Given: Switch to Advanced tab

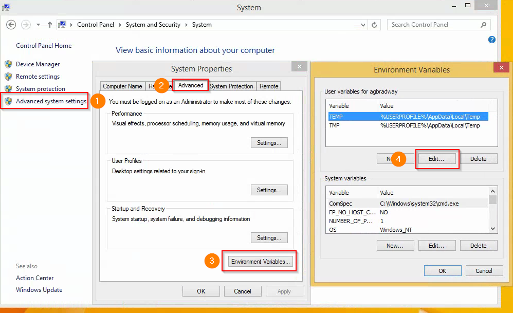Looking at the screenshot, I should pos(191,85).
